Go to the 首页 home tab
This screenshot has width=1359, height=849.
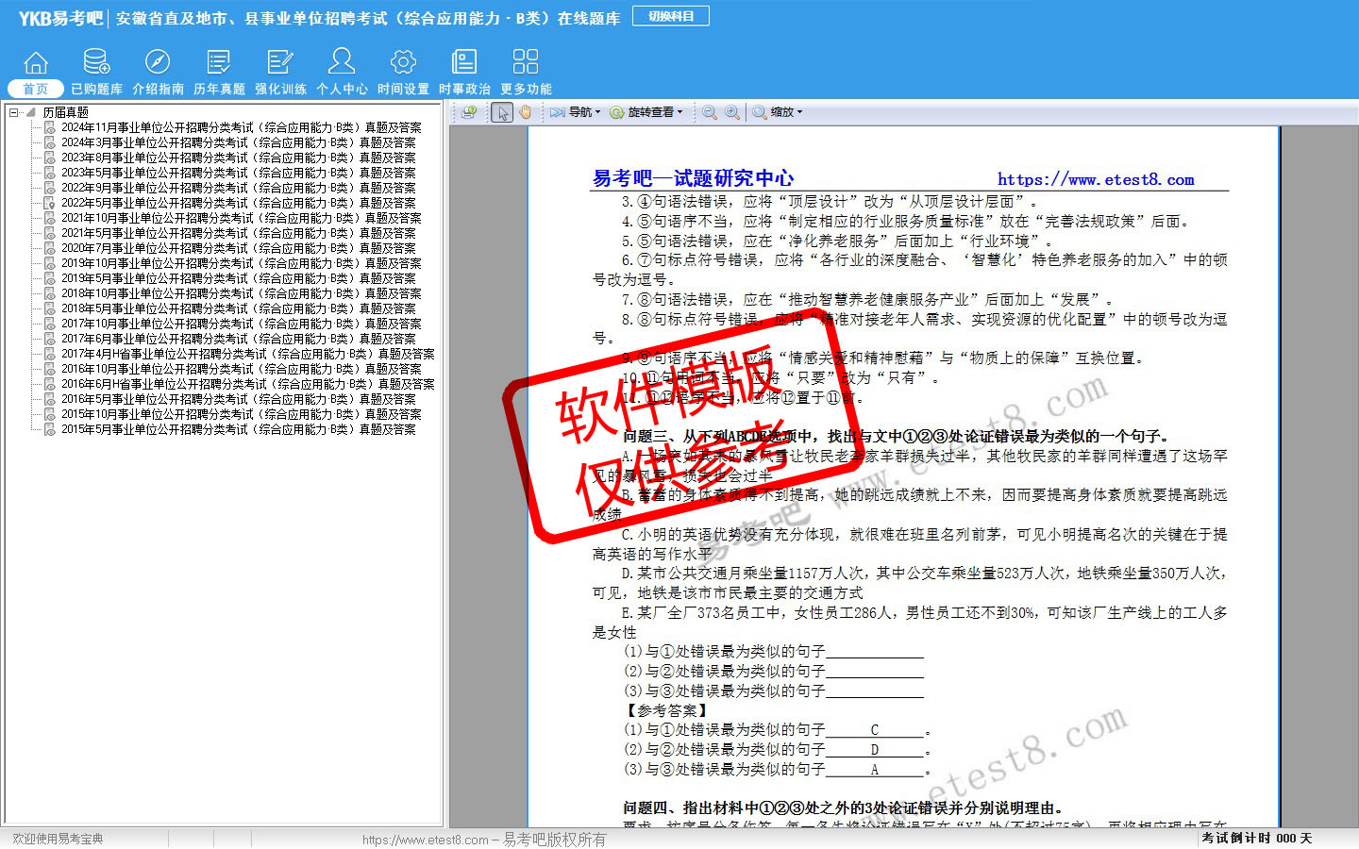point(35,72)
